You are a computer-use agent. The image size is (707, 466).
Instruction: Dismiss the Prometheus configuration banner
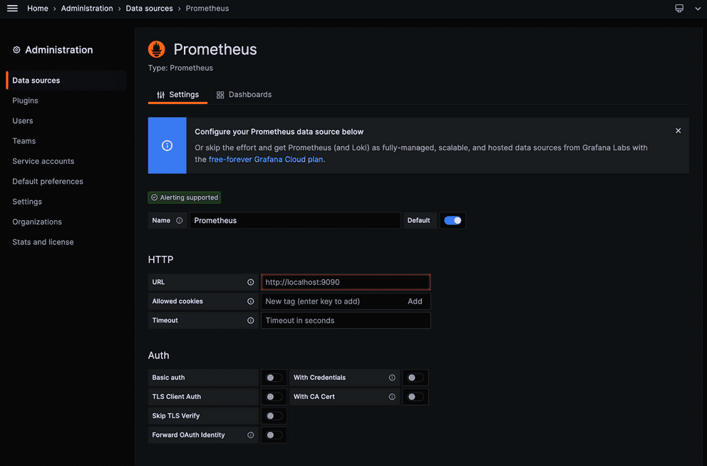(x=678, y=131)
